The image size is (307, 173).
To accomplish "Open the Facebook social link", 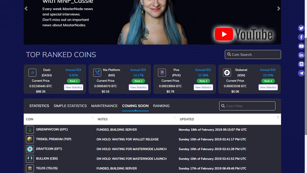I will pos(301,37).
